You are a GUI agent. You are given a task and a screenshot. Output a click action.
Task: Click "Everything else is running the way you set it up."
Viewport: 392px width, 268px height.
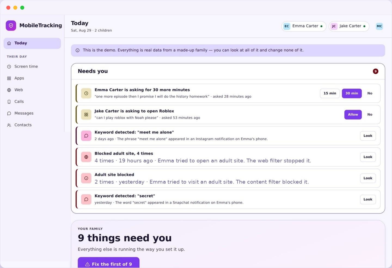pyautogui.click(x=131, y=249)
